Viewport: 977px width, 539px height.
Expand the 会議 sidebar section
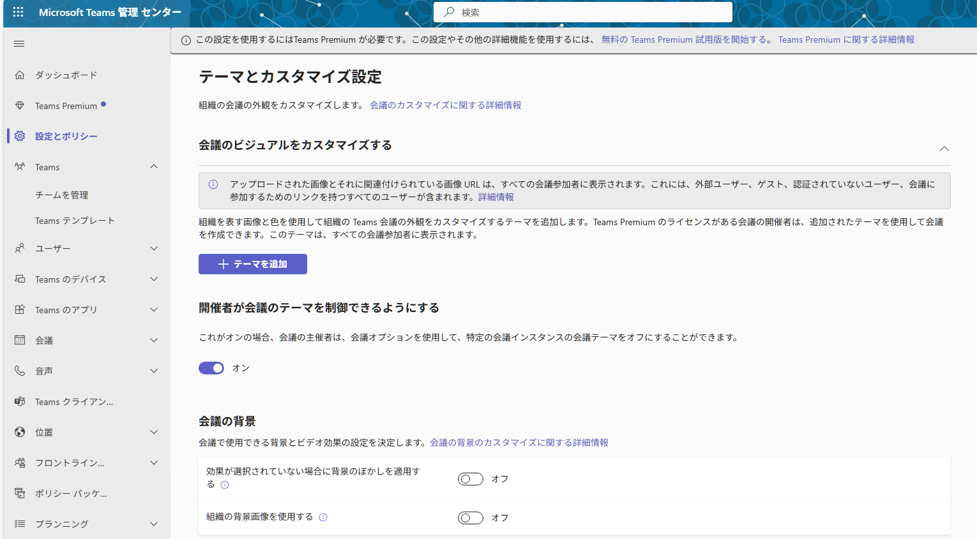[x=154, y=341]
